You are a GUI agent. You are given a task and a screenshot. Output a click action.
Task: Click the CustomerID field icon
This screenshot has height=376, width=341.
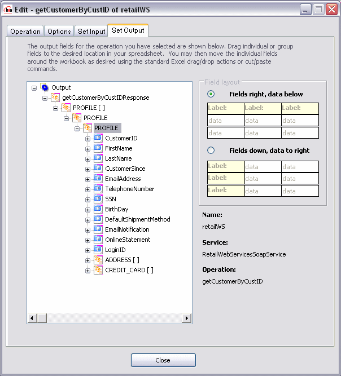point(98,138)
